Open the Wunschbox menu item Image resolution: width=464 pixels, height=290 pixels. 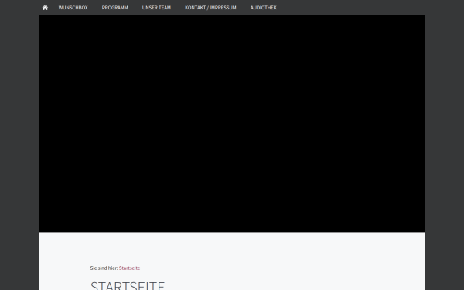point(73,8)
